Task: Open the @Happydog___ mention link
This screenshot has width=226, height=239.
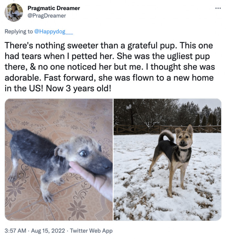Action: point(54,32)
